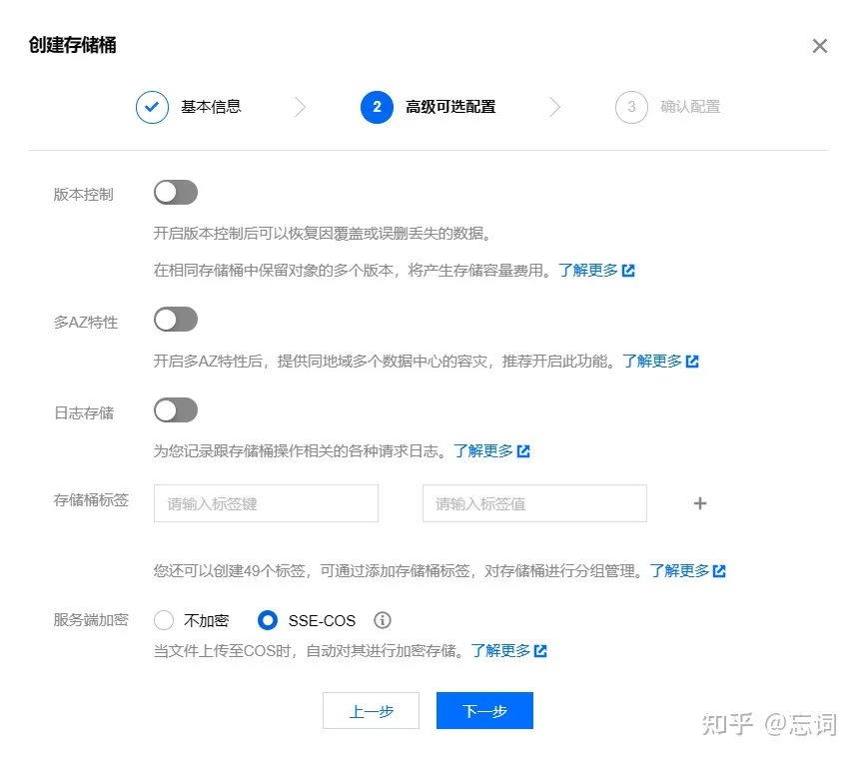Close the 创建存储桶 dialog
859x758 pixels.
coord(820,46)
